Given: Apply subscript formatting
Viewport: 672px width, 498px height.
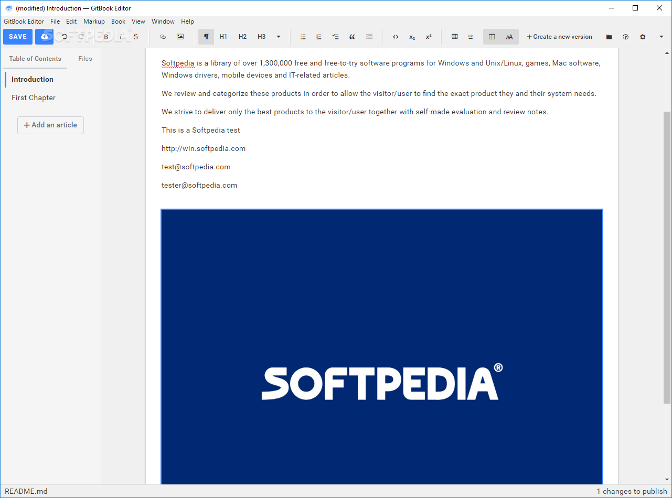Looking at the screenshot, I should (x=412, y=37).
